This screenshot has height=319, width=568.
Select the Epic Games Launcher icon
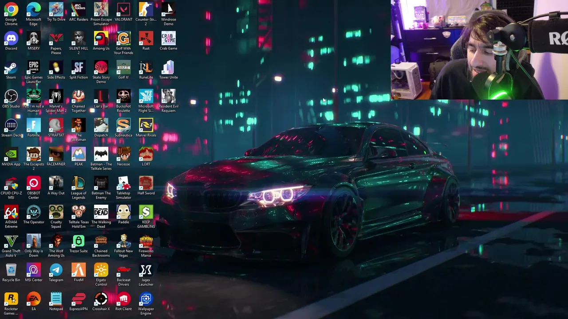(34, 67)
